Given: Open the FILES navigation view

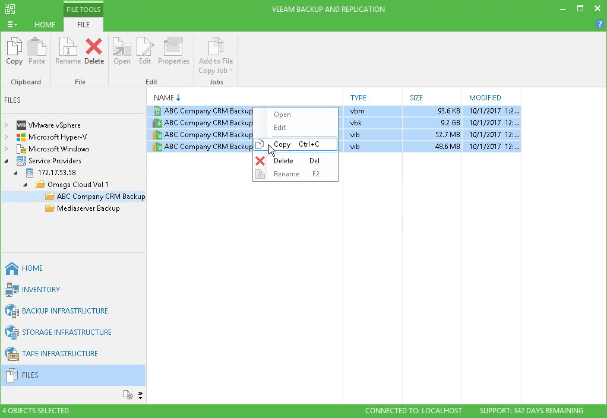Looking at the screenshot, I should coord(74,375).
